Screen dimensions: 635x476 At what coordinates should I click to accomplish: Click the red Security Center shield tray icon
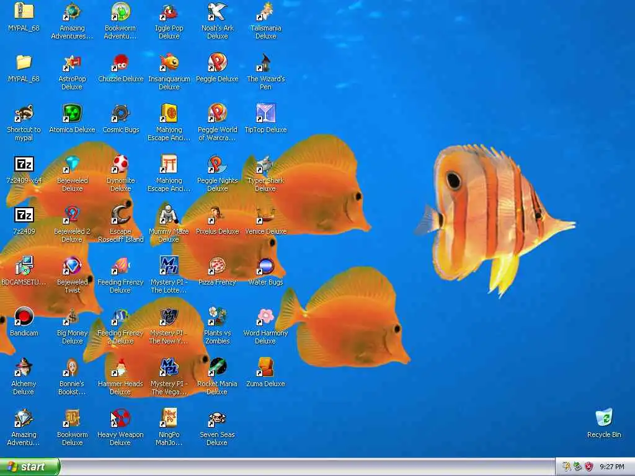tap(589, 467)
